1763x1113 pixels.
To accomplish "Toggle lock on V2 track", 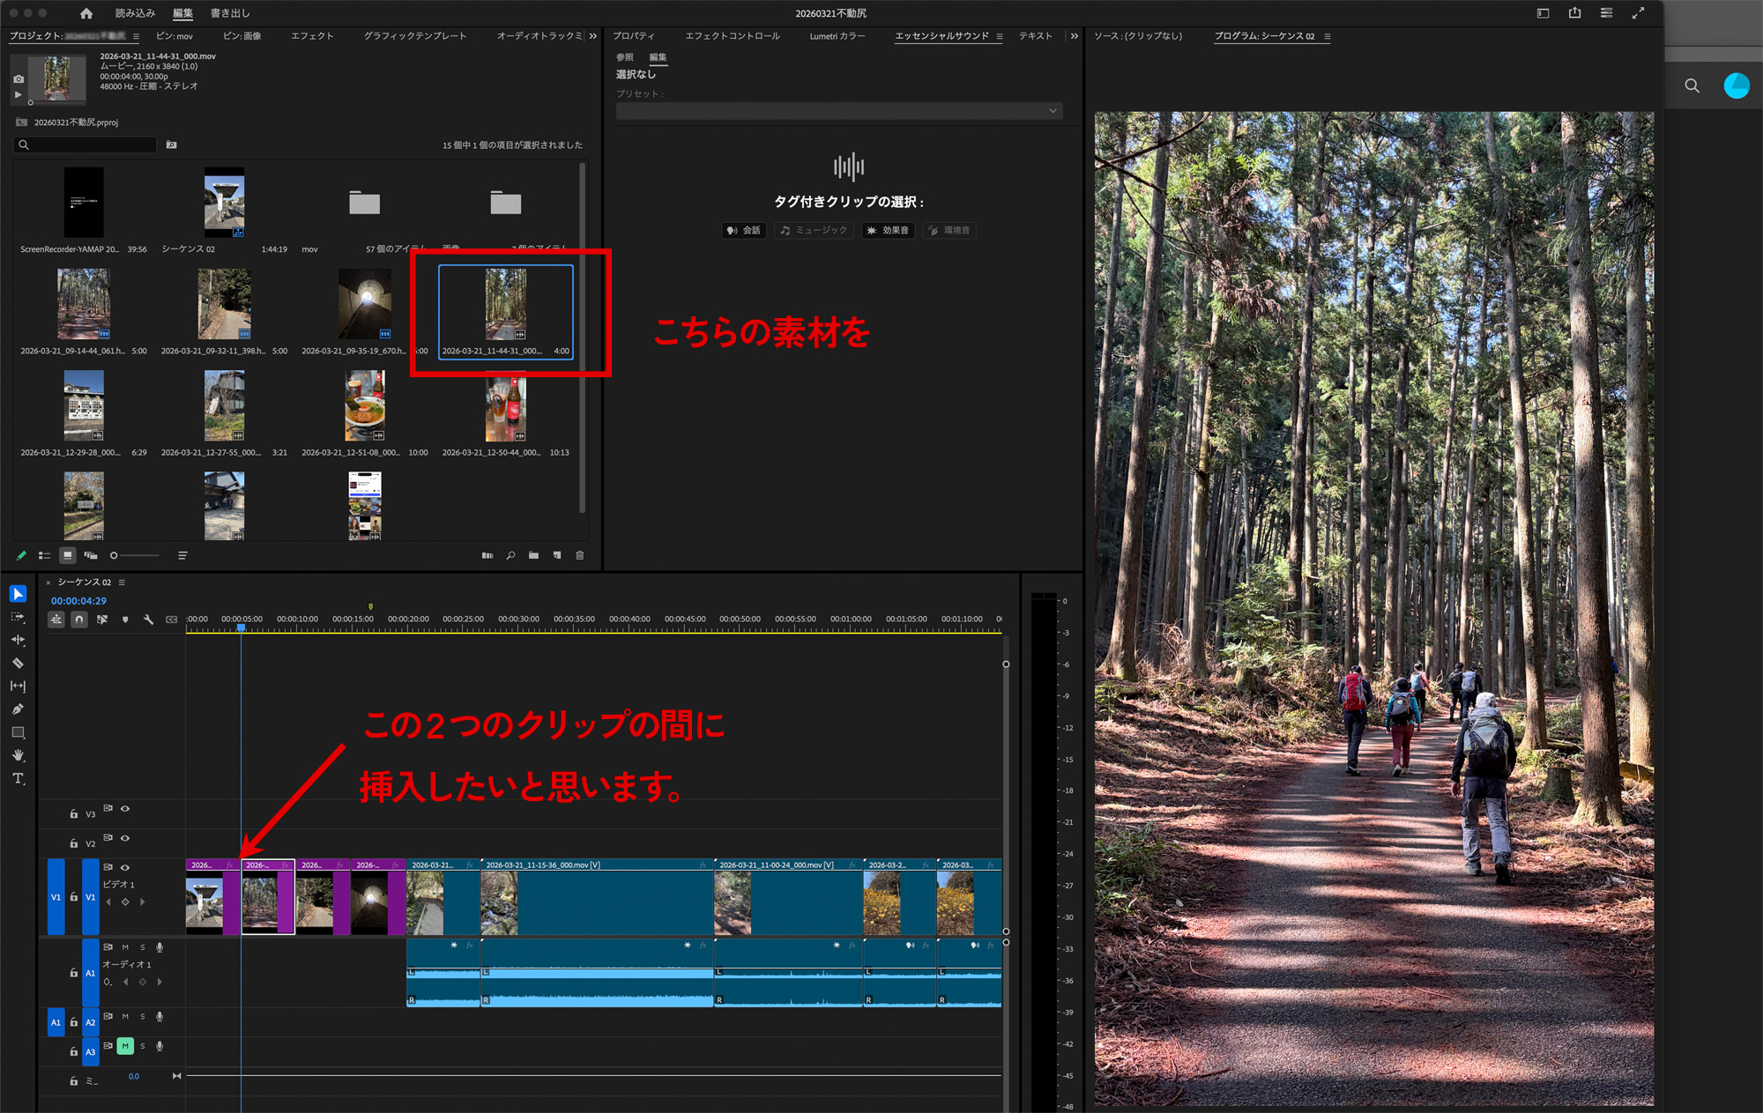I will pos(74,843).
